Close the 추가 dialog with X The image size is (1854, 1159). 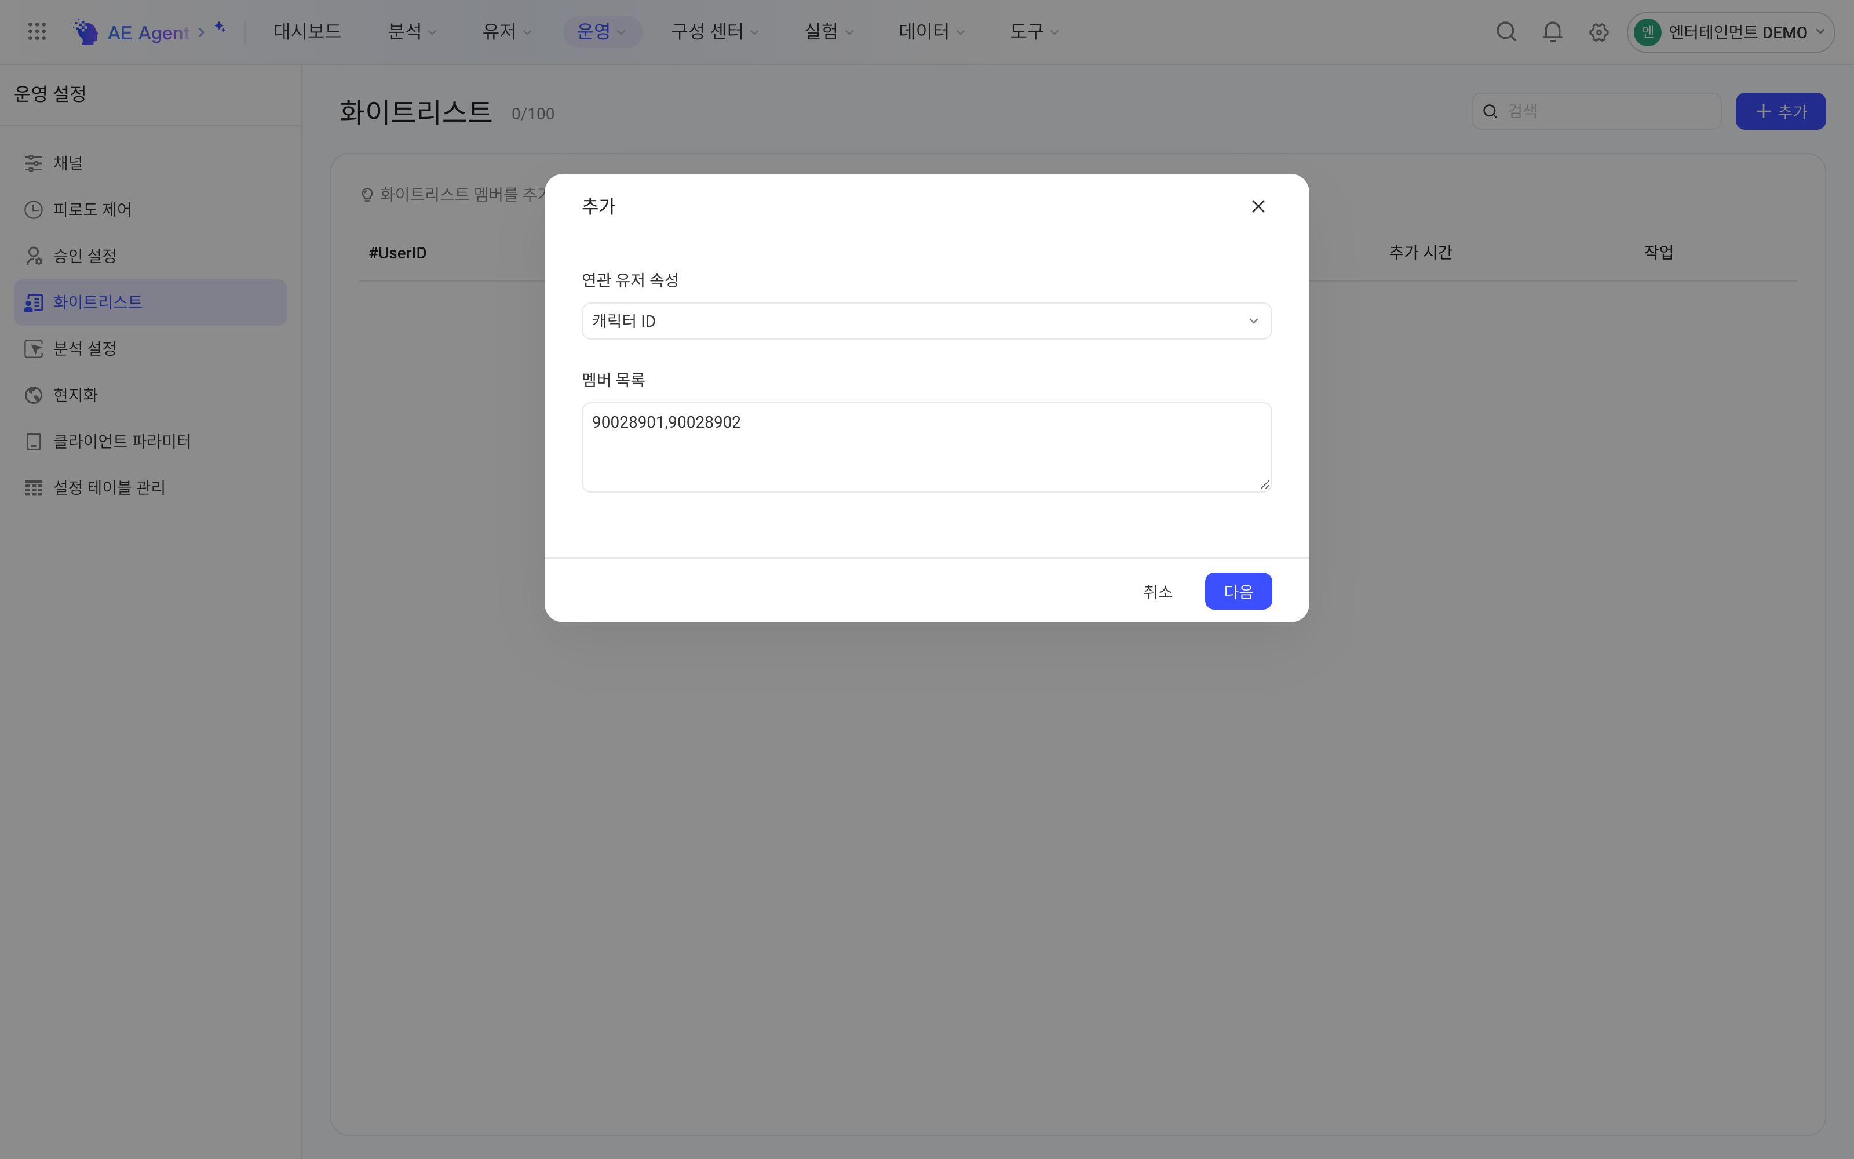point(1258,206)
